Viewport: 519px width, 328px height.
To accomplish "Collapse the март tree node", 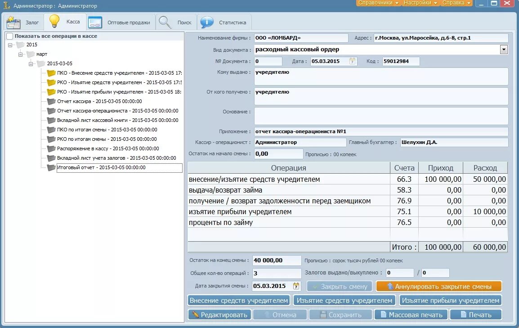I will (x=20, y=54).
